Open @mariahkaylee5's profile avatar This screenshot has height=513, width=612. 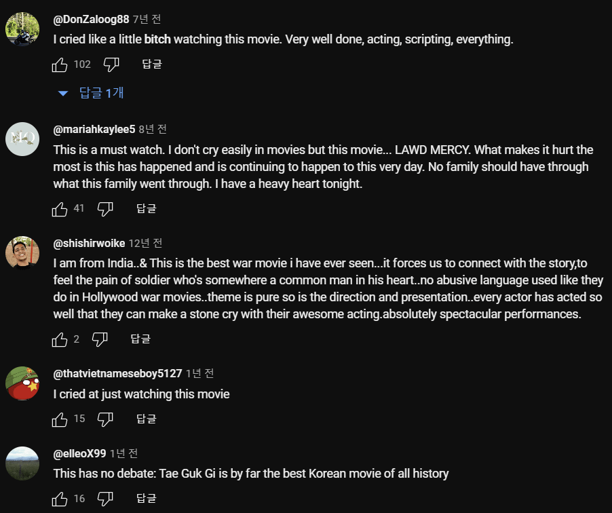22,139
